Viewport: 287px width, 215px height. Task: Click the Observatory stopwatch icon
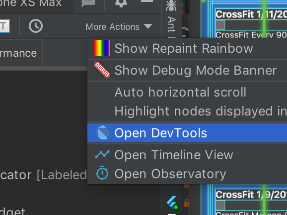click(102, 173)
